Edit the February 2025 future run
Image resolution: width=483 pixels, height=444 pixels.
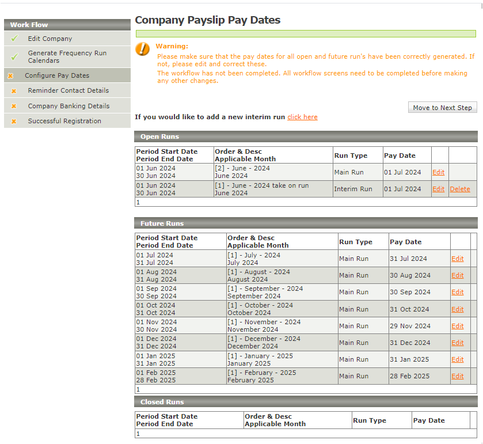(457, 376)
